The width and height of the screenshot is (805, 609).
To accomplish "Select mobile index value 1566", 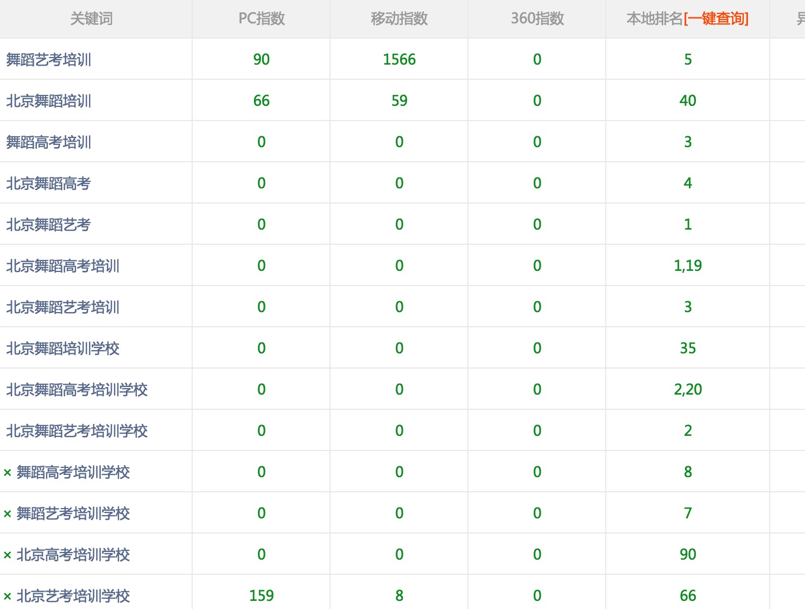I will click(400, 60).
